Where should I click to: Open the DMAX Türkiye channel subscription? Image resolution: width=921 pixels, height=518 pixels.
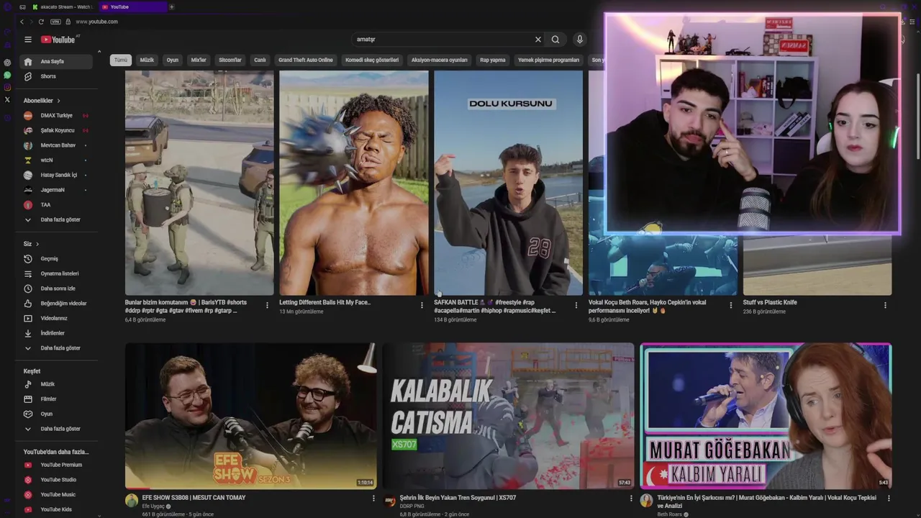[x=55, y=115]
